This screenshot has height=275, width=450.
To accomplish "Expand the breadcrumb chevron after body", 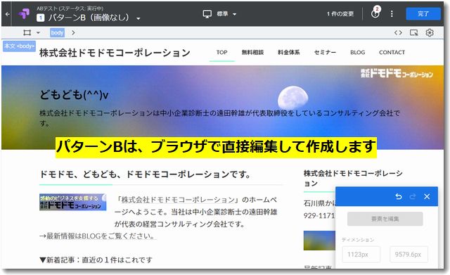I will click(73, 33).
